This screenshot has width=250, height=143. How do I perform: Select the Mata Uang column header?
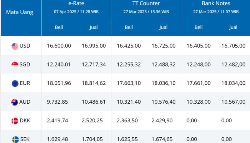coord(20,12)
